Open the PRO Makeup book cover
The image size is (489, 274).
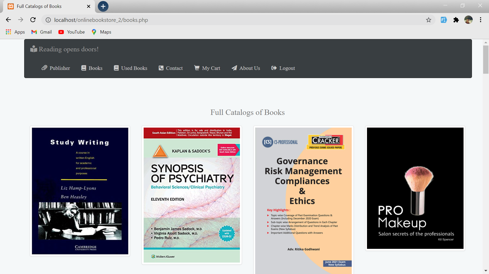pos(415,188)
